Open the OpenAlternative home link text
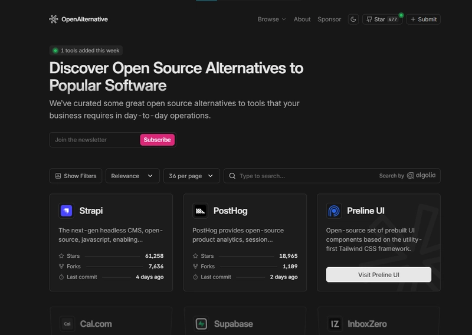Image resolution: width=472 pixels, height=335 pixels. tap(84, 19)
